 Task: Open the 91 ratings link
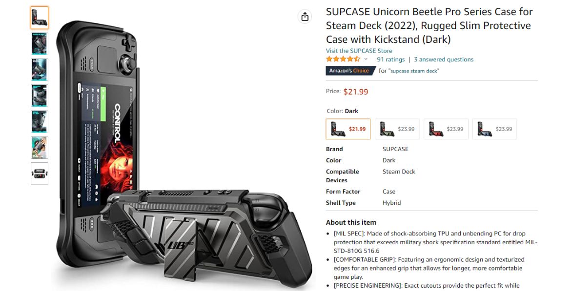390,59
